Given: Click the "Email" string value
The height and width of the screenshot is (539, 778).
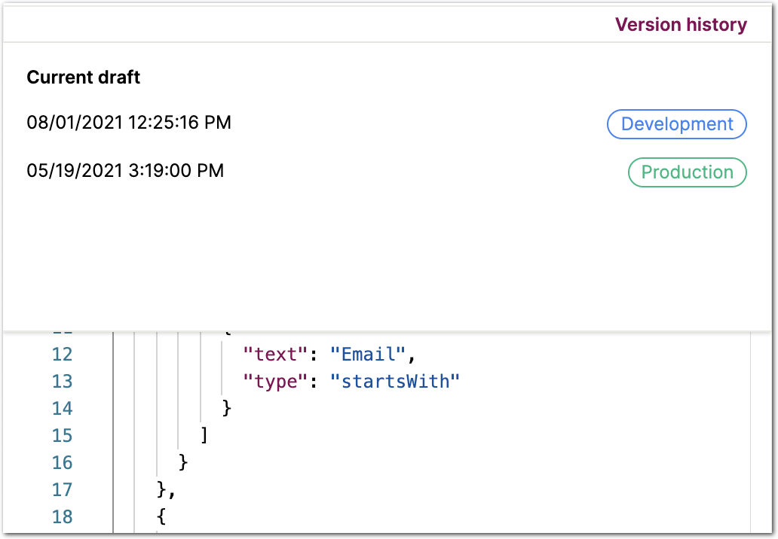Looking at the screenshot, I should tap(368, 355).
